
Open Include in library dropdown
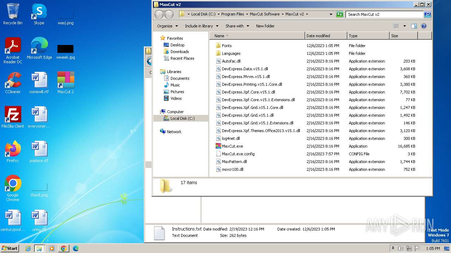(x=202, y=26)
